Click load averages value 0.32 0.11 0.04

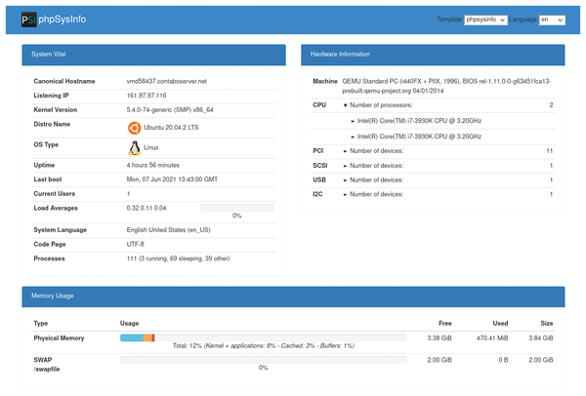pyautogui.click(x=146, y=209)
